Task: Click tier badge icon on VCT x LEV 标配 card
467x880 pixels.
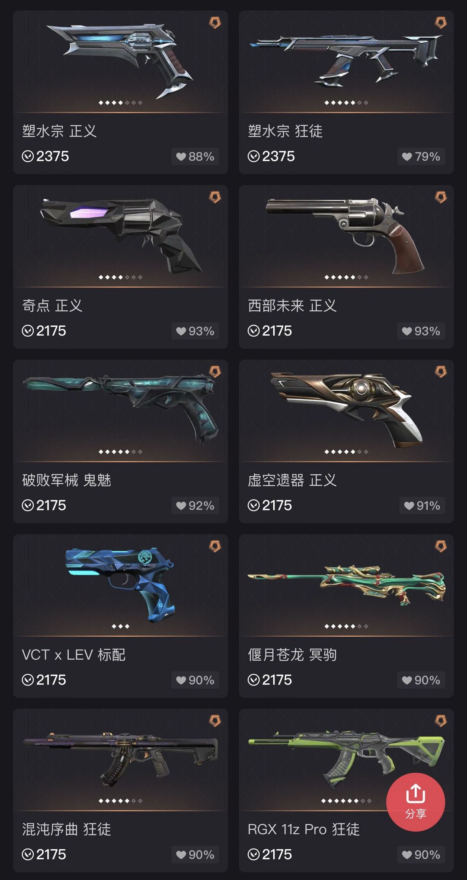Action: click(215, 546)
